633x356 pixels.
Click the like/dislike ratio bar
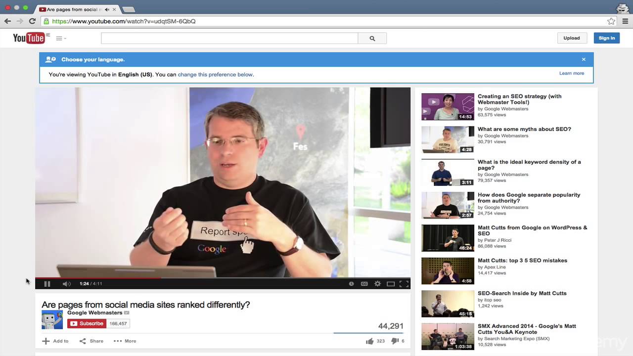(x=369, y=333)
